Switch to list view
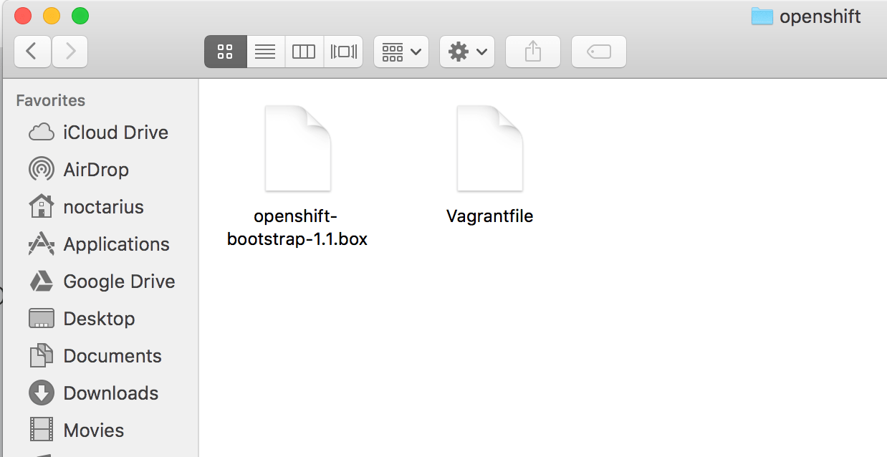 [x=265, y=52]
